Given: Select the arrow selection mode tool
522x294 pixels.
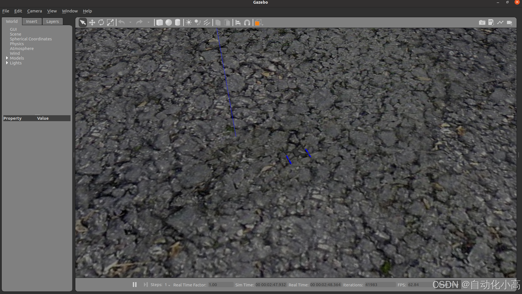Looking at the screenshot, I should point(83,23).
